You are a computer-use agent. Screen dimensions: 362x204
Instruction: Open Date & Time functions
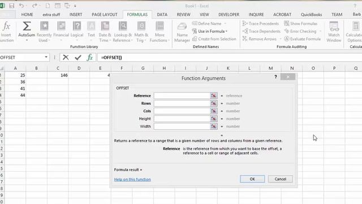point(105,32)
